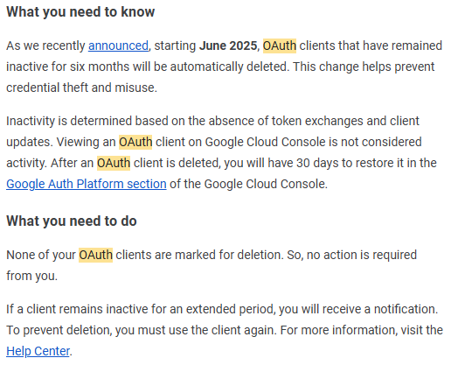Click the "What you need to do" heading
451x365 pixels.
pyautogui.click(x=72, y=221)
